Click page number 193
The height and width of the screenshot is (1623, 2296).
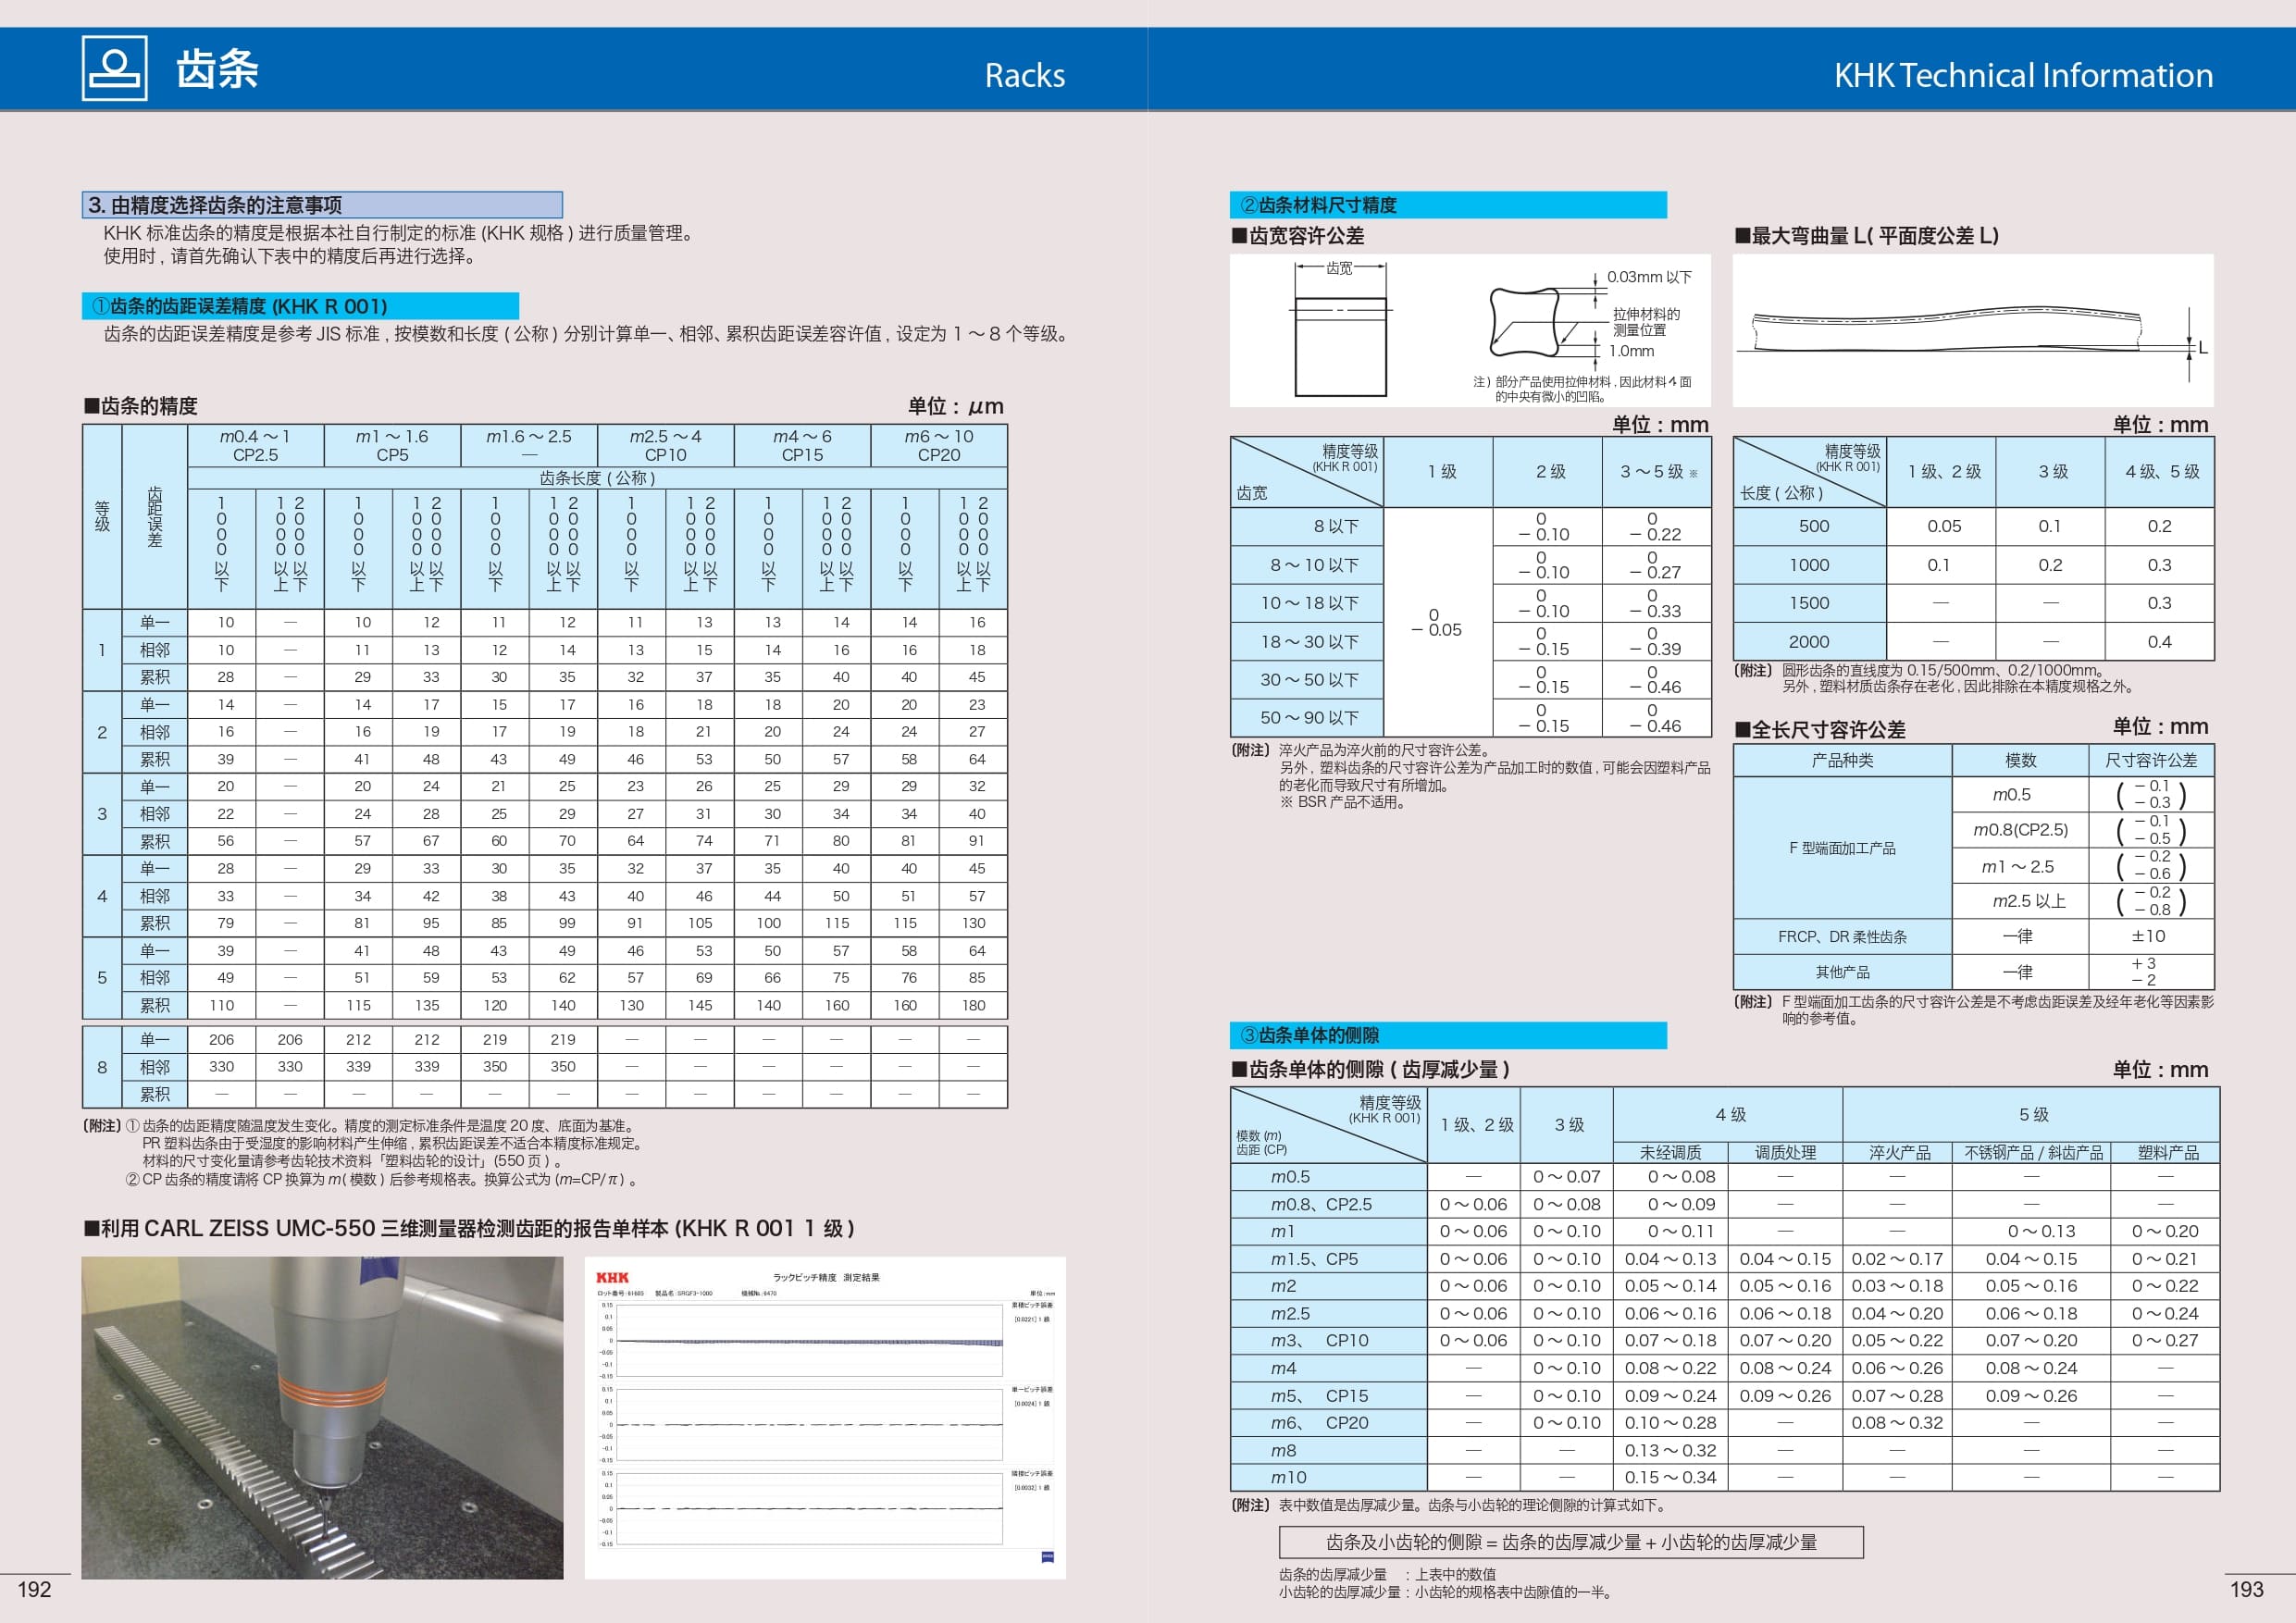click(2246, 1589)
